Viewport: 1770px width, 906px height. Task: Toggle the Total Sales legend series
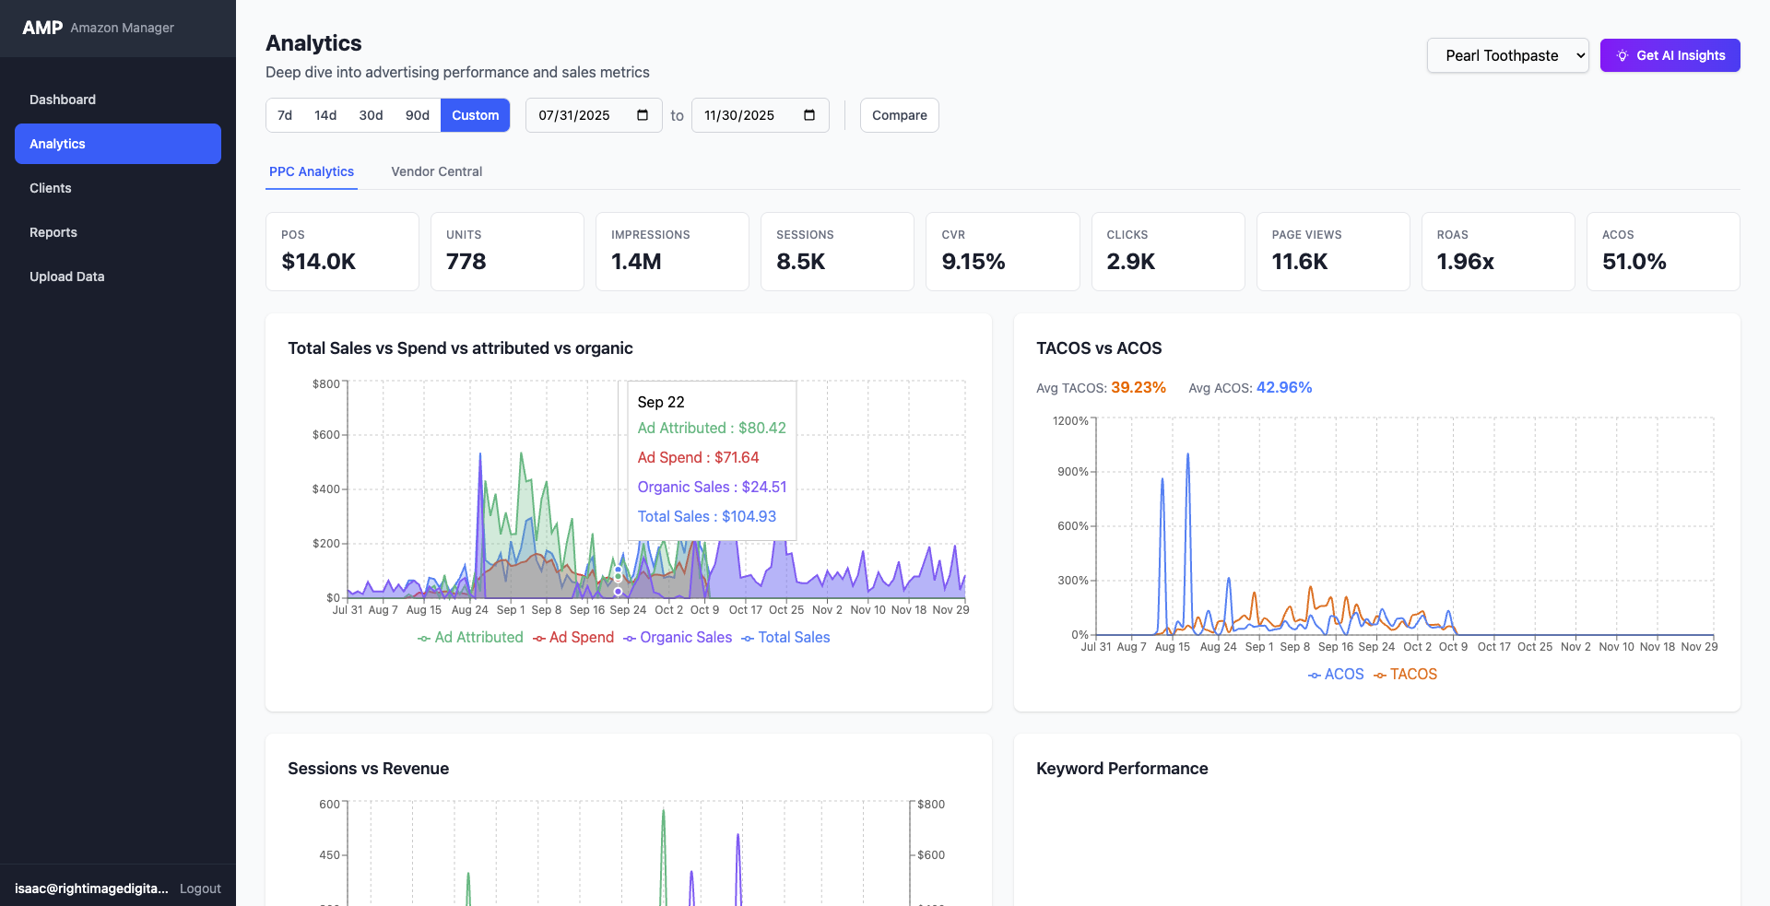pos(785,638)
